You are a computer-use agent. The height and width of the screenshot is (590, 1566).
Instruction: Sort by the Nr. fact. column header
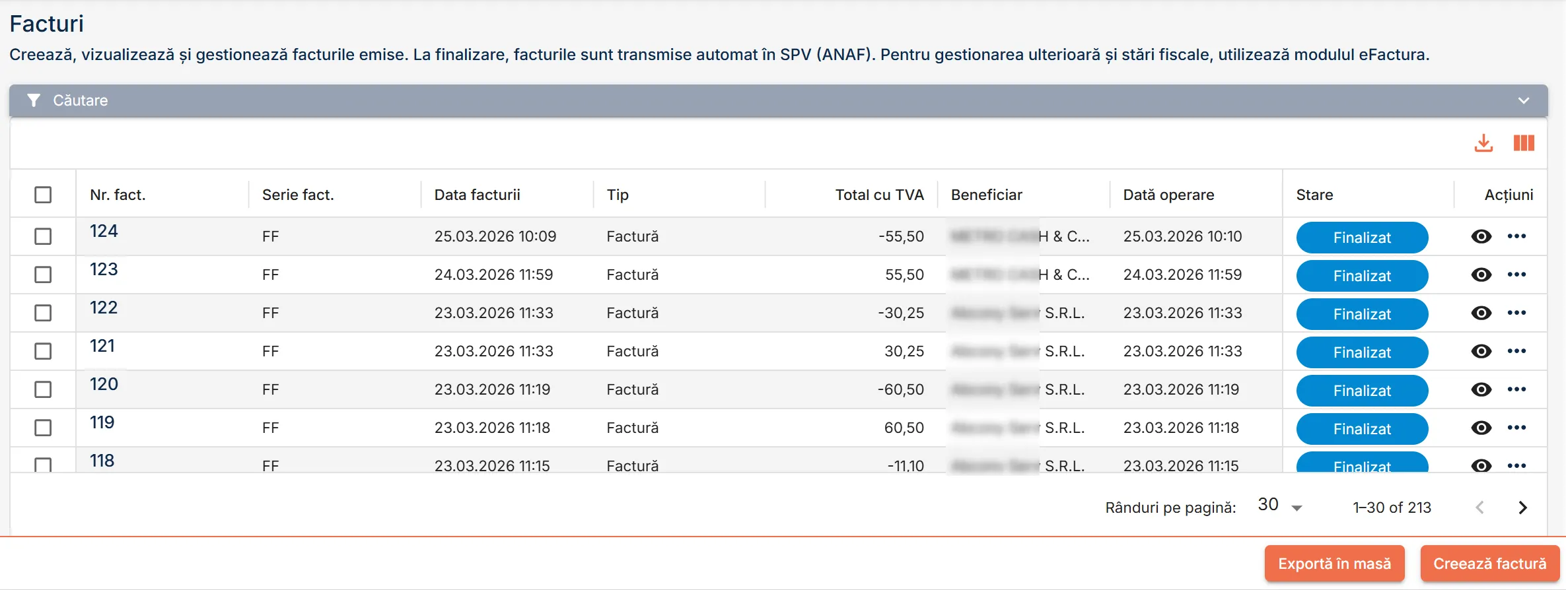118,195
